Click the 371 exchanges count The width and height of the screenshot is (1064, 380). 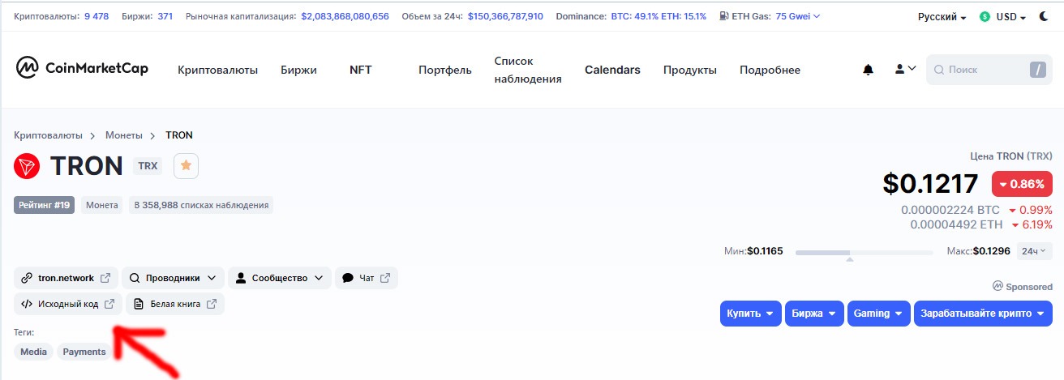click(165, 16)
